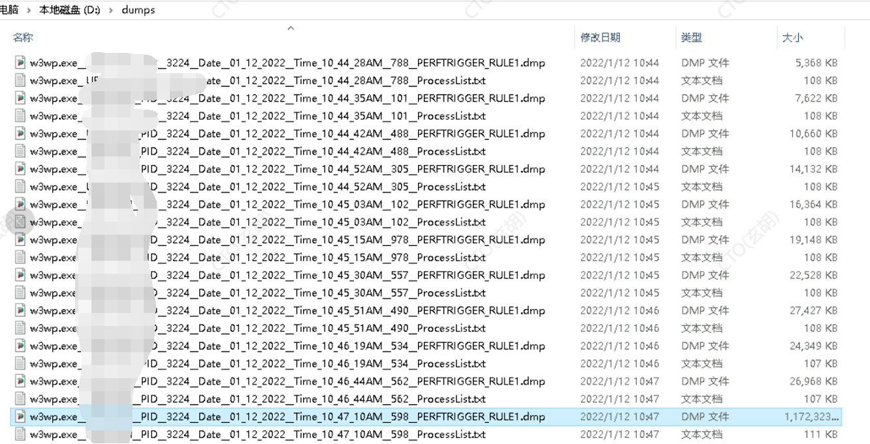Click the icon of 10_45_03AM_102 ProcessList.txt
This screenshot has height=444, width=870.
(20, 222)
